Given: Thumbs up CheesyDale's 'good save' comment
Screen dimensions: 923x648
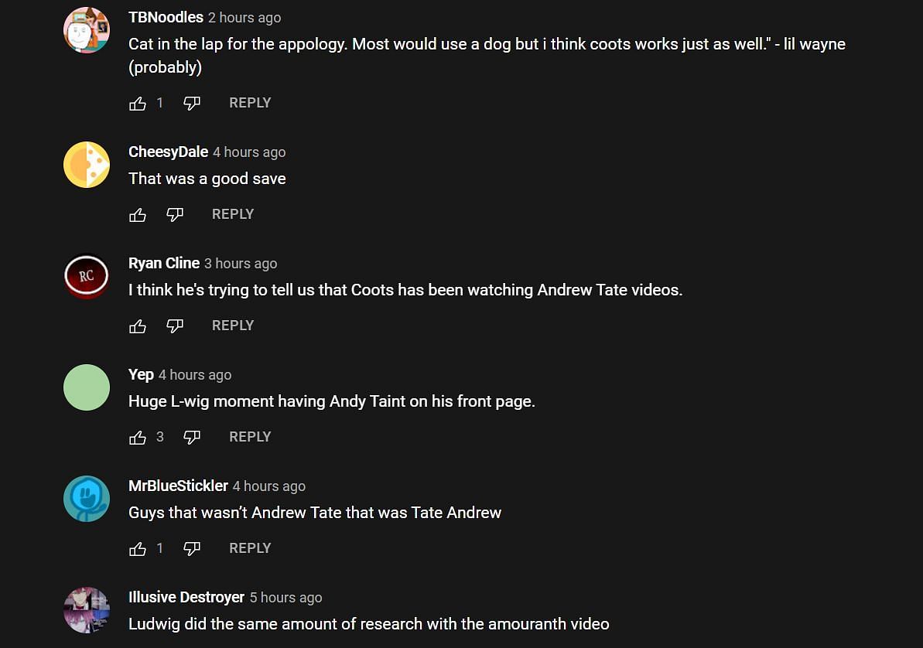Looking at the screenshot, I should pyautogui.click(x=138, y=214).
